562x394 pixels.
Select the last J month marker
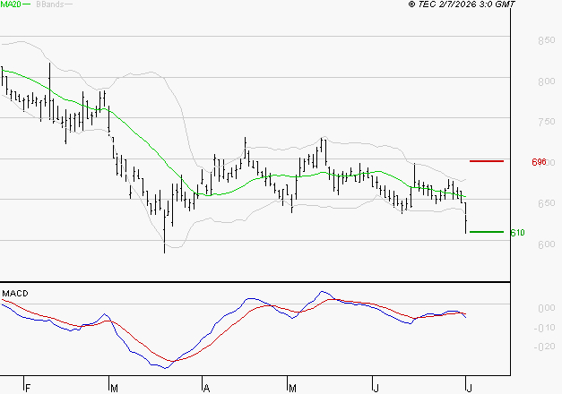coord(469,388)
